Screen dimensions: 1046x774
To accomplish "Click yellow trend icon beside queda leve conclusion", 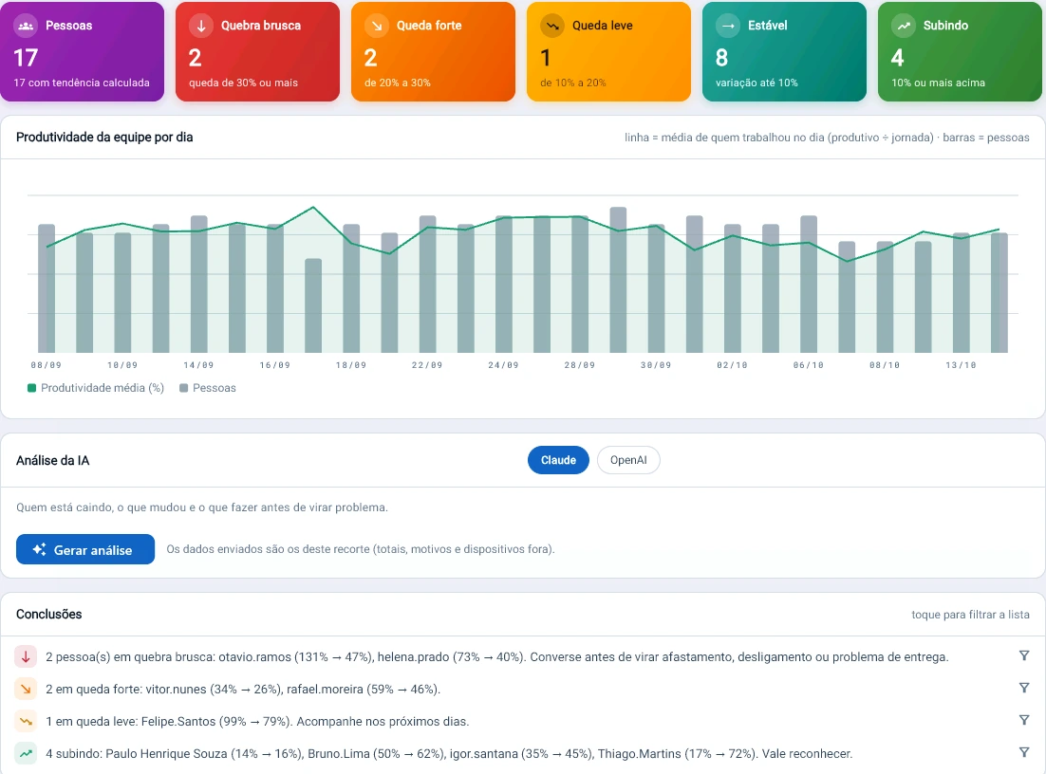I will [26, 721].
